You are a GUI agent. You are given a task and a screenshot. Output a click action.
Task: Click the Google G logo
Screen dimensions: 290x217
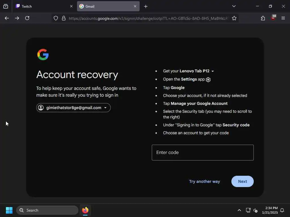[x=43, y=55]
